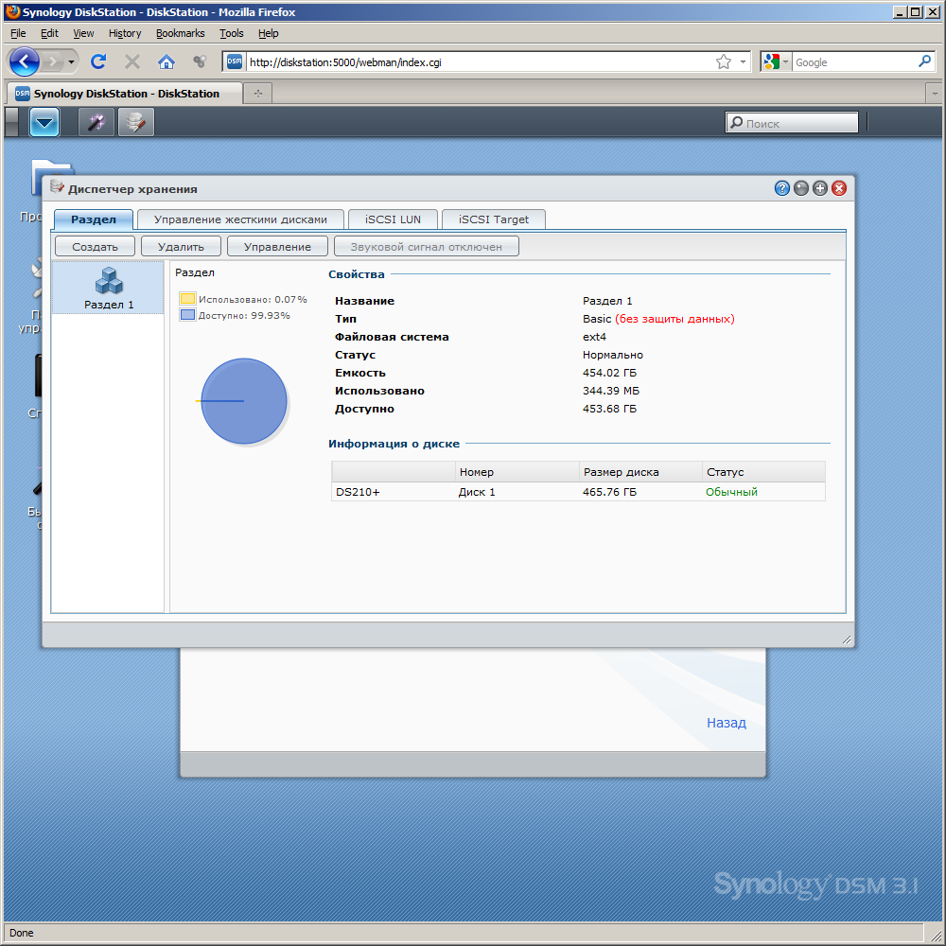The image size is (946, 946).
Task: Click the ext4 file system value
Action: [x=594, y=337]
